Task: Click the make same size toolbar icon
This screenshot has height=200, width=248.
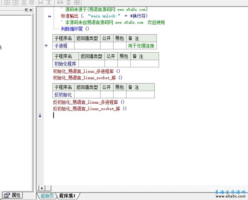Action: (x=77, y=2)
